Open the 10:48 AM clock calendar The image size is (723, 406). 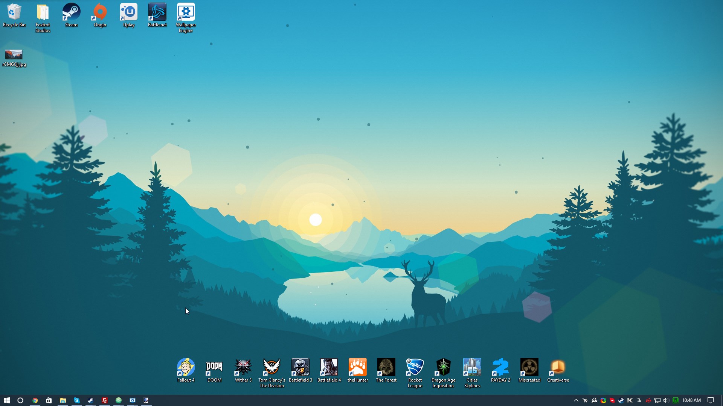691,400
